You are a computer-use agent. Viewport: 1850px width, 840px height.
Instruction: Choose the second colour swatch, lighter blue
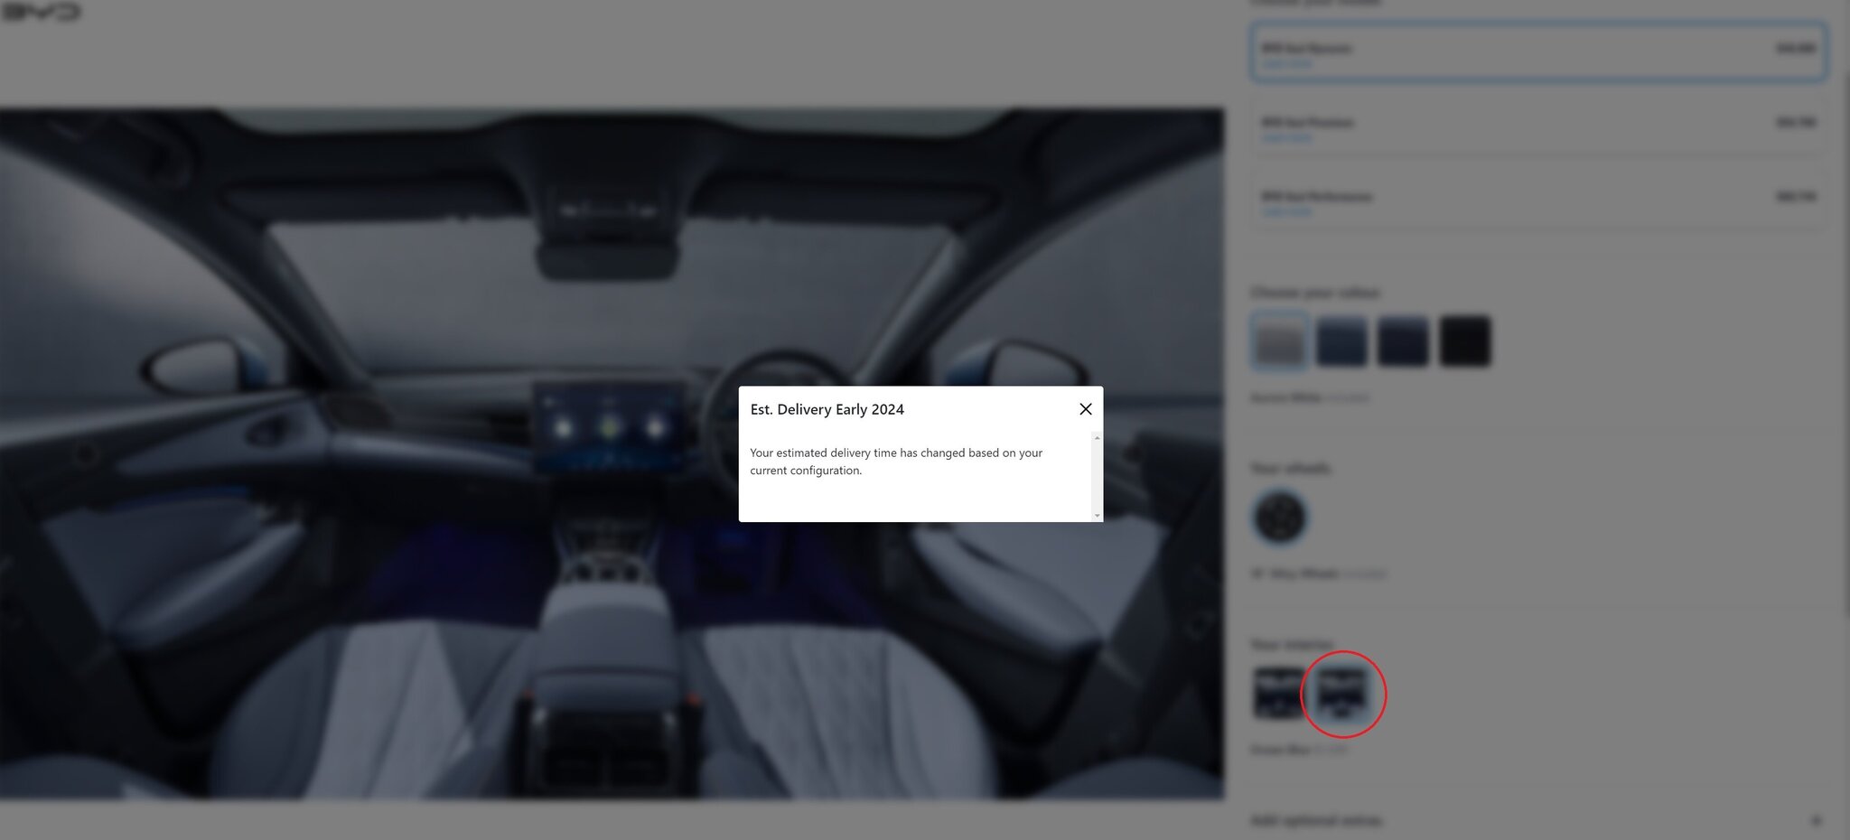pyautogui.click(x=1341, y=341)
